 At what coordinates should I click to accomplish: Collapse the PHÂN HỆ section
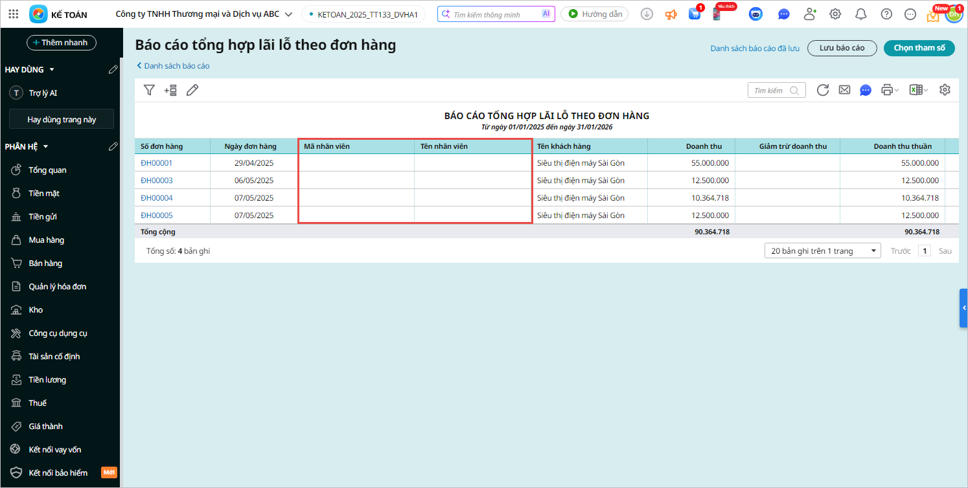pos(45,147)
